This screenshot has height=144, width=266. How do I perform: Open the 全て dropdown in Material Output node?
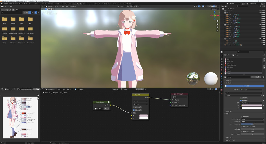pos(179,97)
